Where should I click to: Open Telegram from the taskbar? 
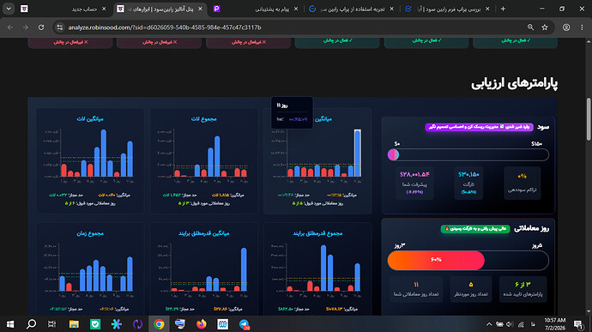click(244, 324)
